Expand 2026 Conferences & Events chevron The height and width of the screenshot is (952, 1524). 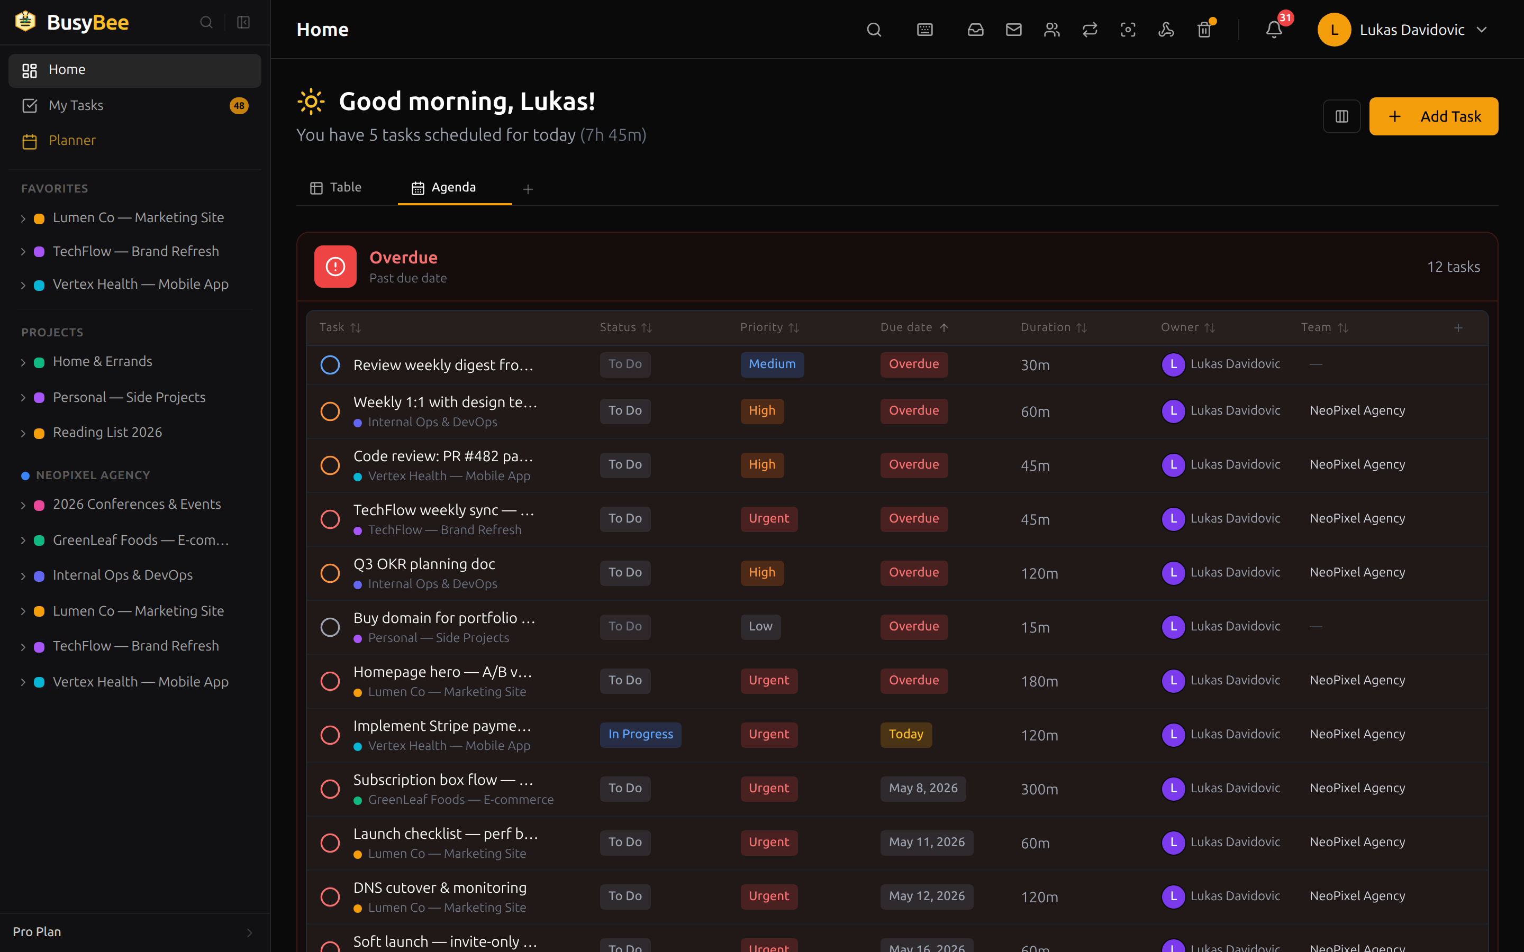coord(23,505)
